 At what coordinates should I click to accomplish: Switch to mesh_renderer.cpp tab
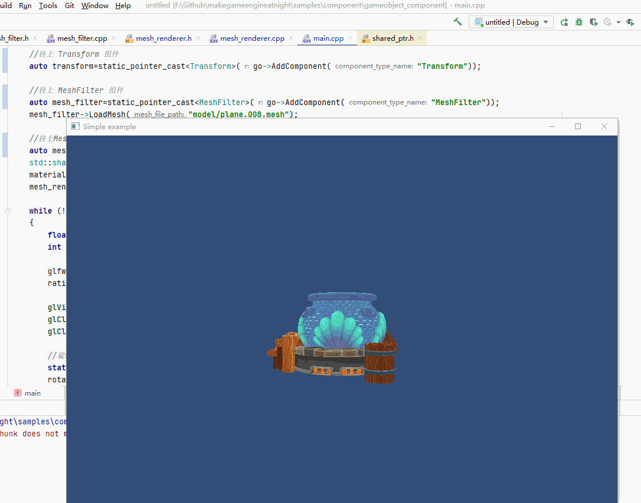(x=252, y=38)
